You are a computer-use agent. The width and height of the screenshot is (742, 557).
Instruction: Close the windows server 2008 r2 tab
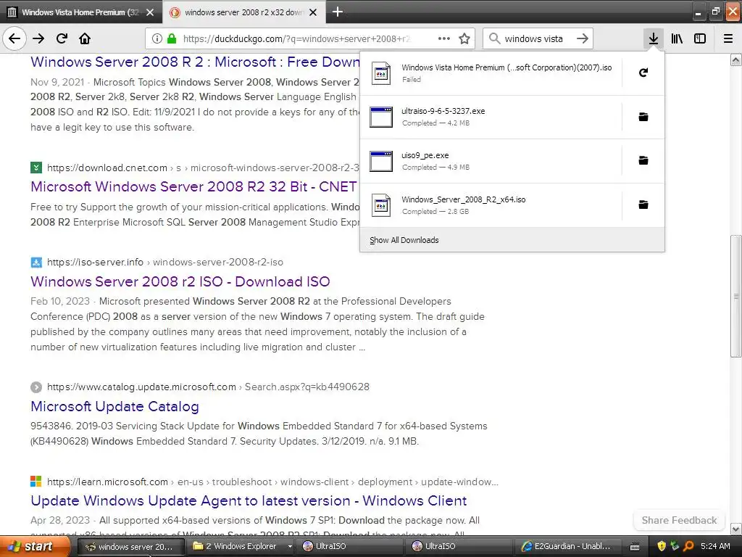[313, 12]
